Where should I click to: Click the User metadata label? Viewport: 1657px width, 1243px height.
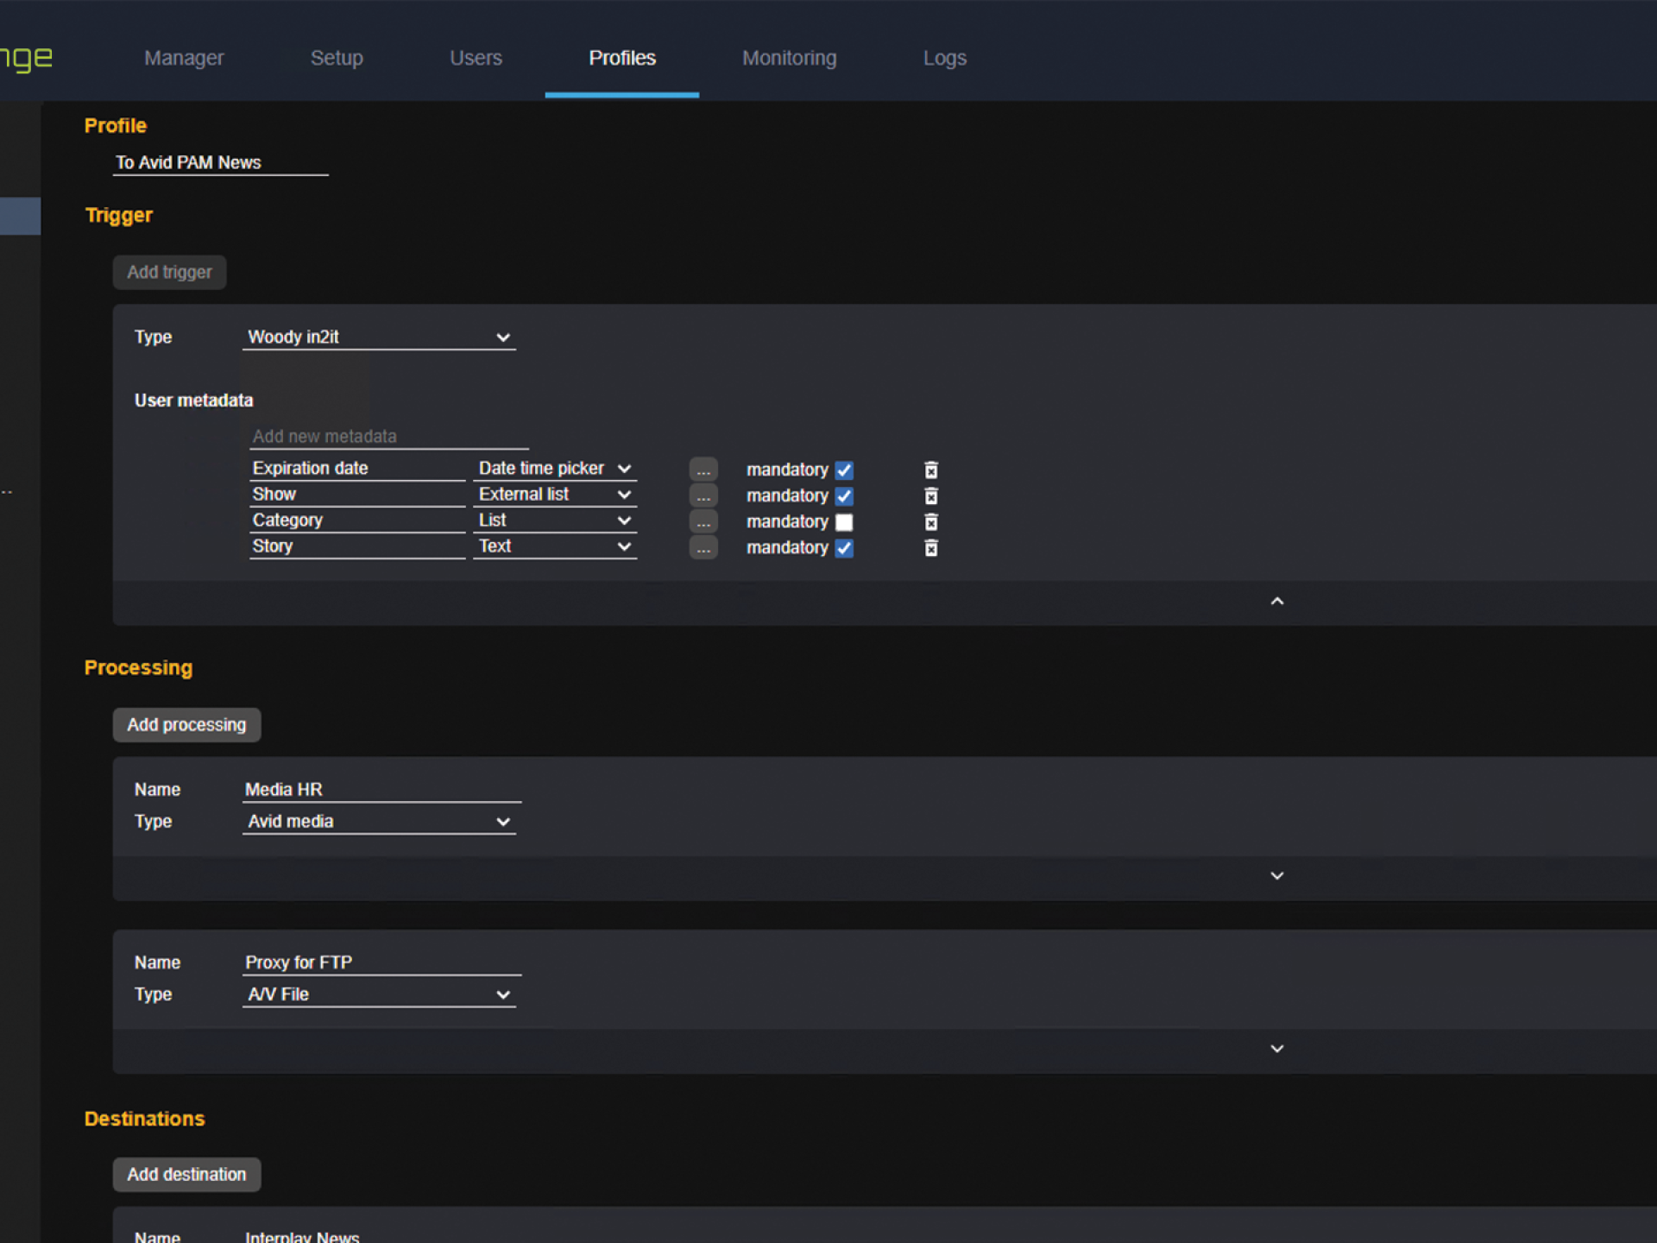pos(193,401)
